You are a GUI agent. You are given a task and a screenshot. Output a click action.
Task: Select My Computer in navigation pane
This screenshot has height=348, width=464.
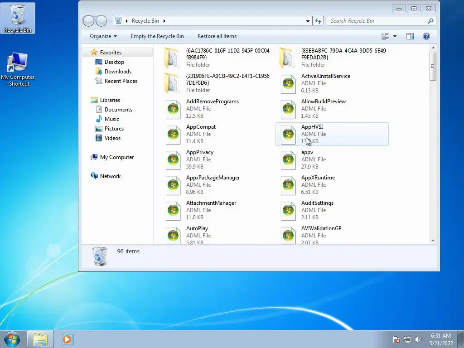[117, 157]
